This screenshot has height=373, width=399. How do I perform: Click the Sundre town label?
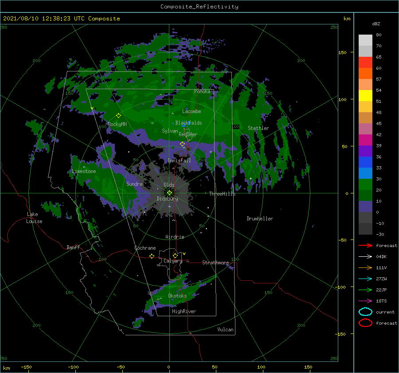(x=134, y=184)
